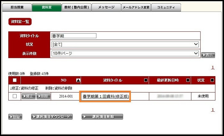224x136 pixels.
Task: Click the 表示 button next to filters
Action: (x=208, y=55)
